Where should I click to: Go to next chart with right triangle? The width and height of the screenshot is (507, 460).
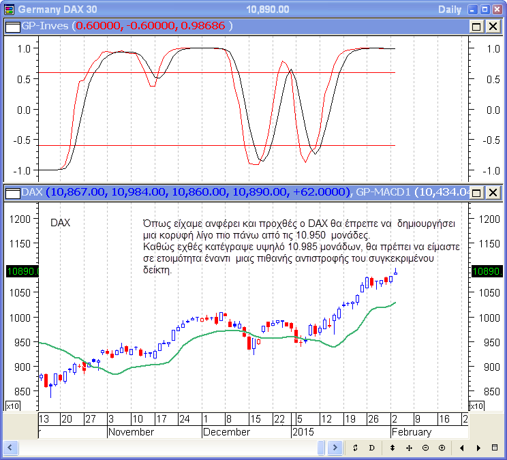tap(478, 448)
